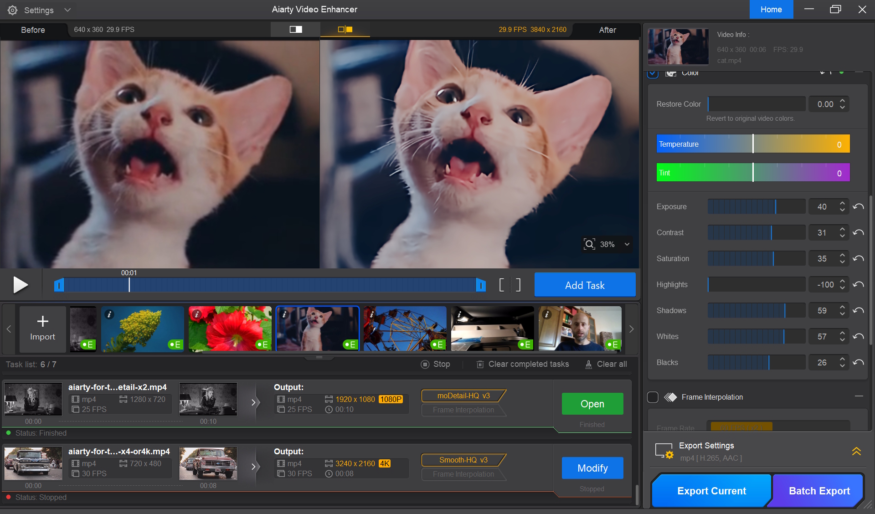This screenshot has height=514, width=875.
Task: Click the Temperature slider bar
Action: coord(753,144)
